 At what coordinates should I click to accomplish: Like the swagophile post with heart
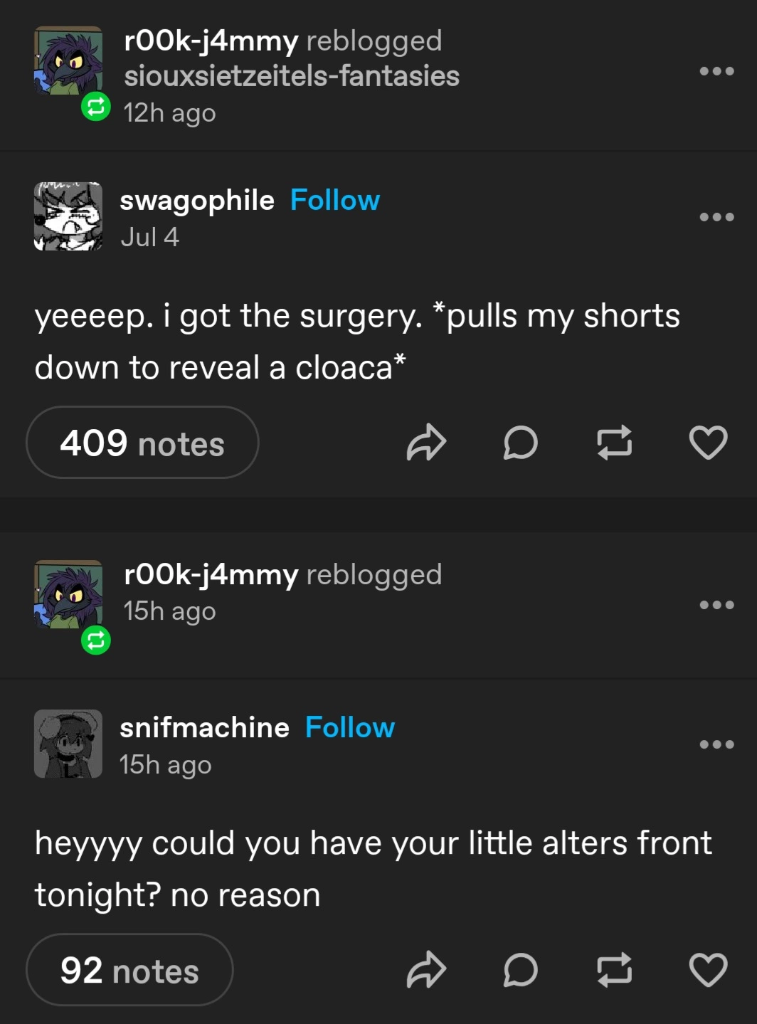(x=708, y=443)
